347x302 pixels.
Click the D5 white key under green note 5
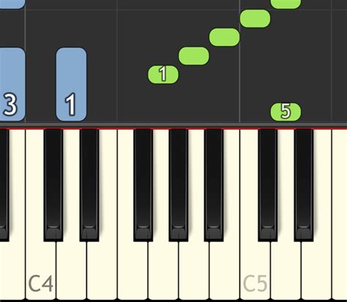(x=286, y=268)
